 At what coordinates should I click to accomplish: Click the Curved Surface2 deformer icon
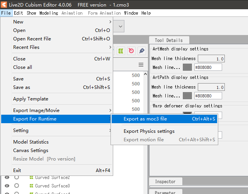click(31, 177)
